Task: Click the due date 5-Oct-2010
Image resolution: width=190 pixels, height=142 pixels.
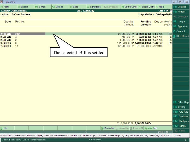Action: (158, 46)
